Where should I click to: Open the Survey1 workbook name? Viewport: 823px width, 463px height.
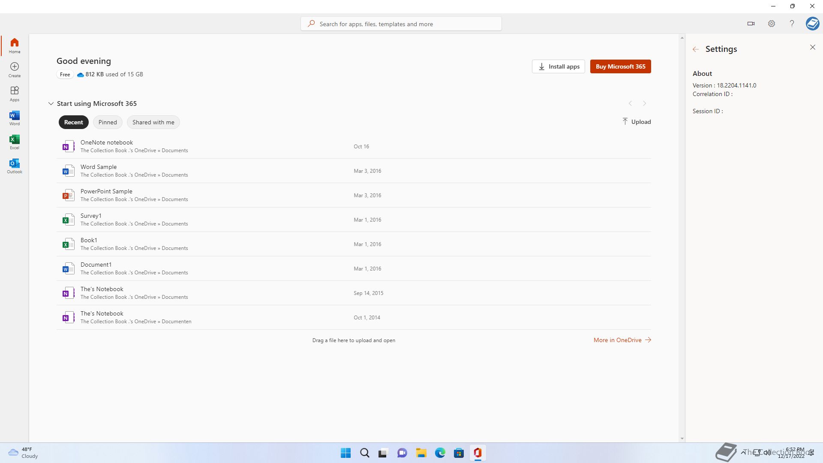pos(91,216)
